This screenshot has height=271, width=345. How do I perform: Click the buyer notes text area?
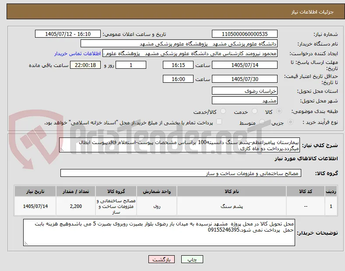159,232
